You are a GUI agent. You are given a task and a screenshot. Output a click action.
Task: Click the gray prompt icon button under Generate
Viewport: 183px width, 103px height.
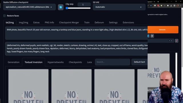tap(152, 36)
